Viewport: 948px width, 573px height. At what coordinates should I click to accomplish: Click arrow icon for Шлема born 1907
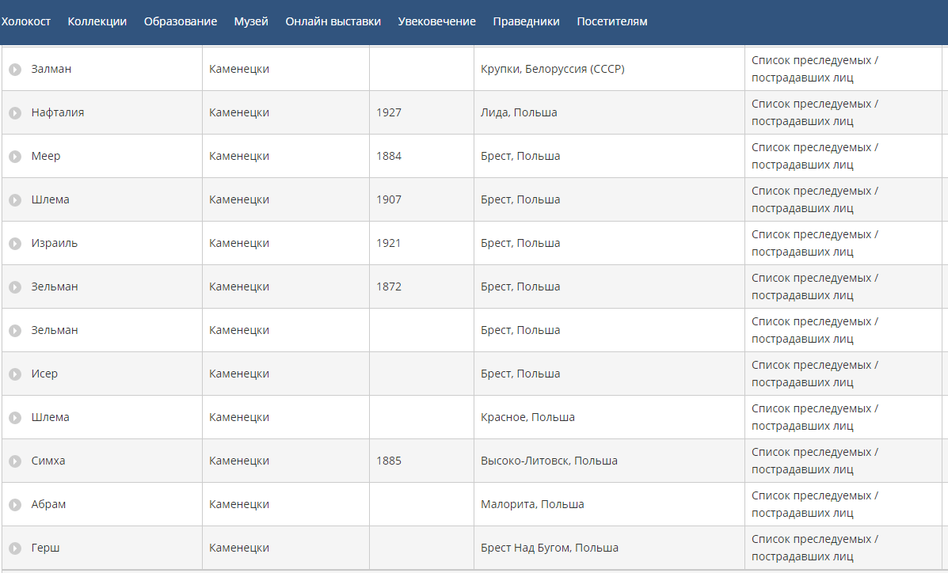(x=15, y=200)
